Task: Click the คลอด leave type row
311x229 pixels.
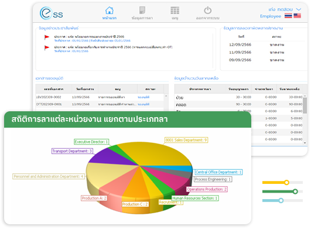Action: (238, 104)
